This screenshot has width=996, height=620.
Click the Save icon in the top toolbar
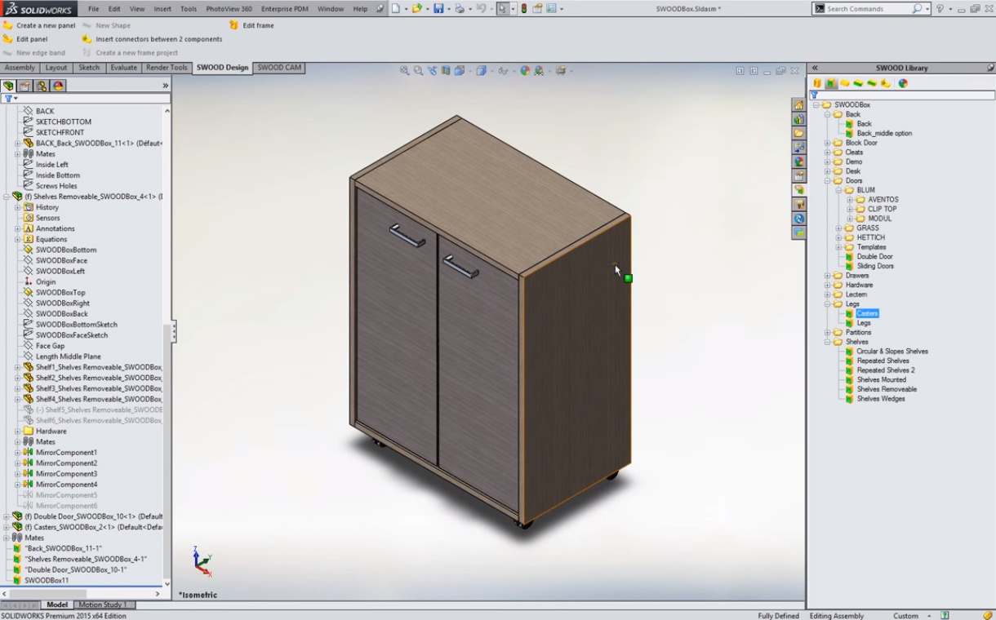coord(438,9)
